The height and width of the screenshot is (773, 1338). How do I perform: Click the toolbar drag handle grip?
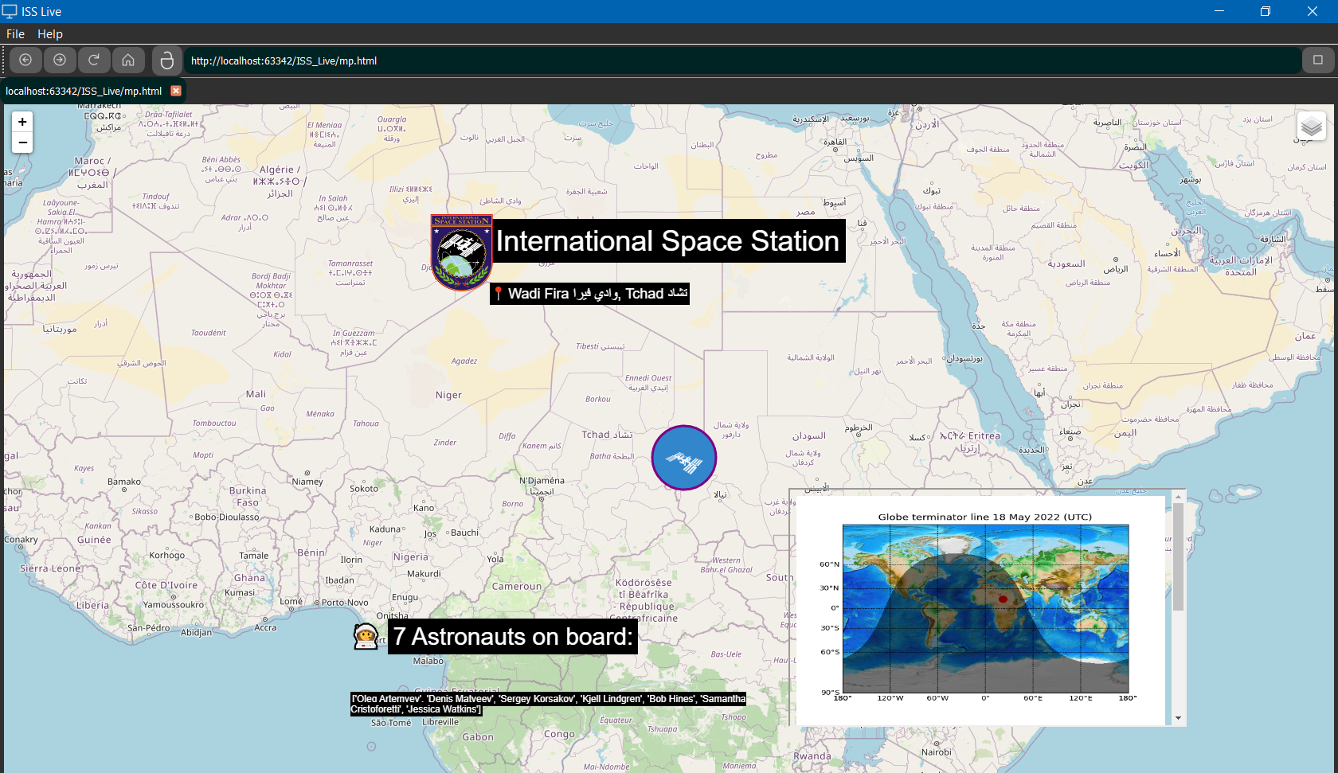coord(4,61)
